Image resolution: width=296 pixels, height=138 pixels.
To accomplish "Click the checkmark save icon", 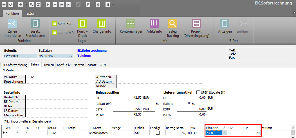I will 11,4.
